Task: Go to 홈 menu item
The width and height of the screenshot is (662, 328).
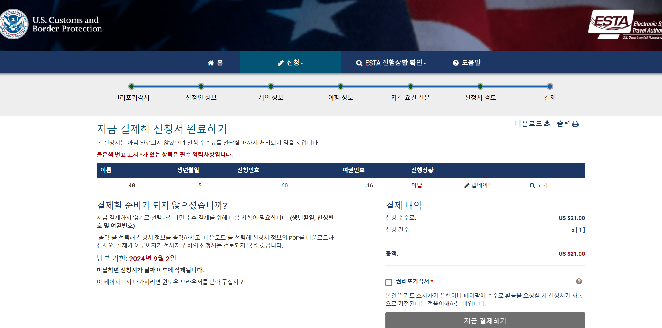Action: coord(220,63)
